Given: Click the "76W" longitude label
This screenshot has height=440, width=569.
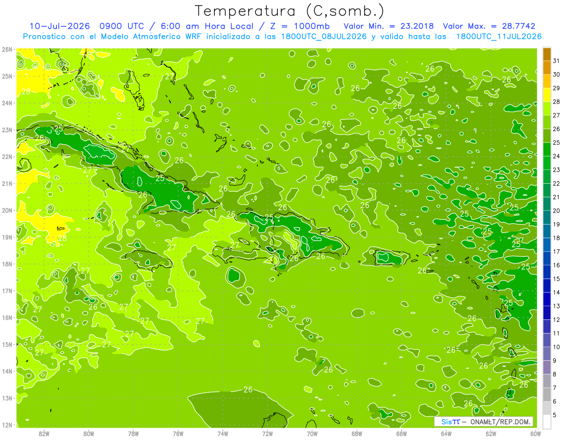Looking at the screenshot, I should pyautogui.click(x=178, y=434).
